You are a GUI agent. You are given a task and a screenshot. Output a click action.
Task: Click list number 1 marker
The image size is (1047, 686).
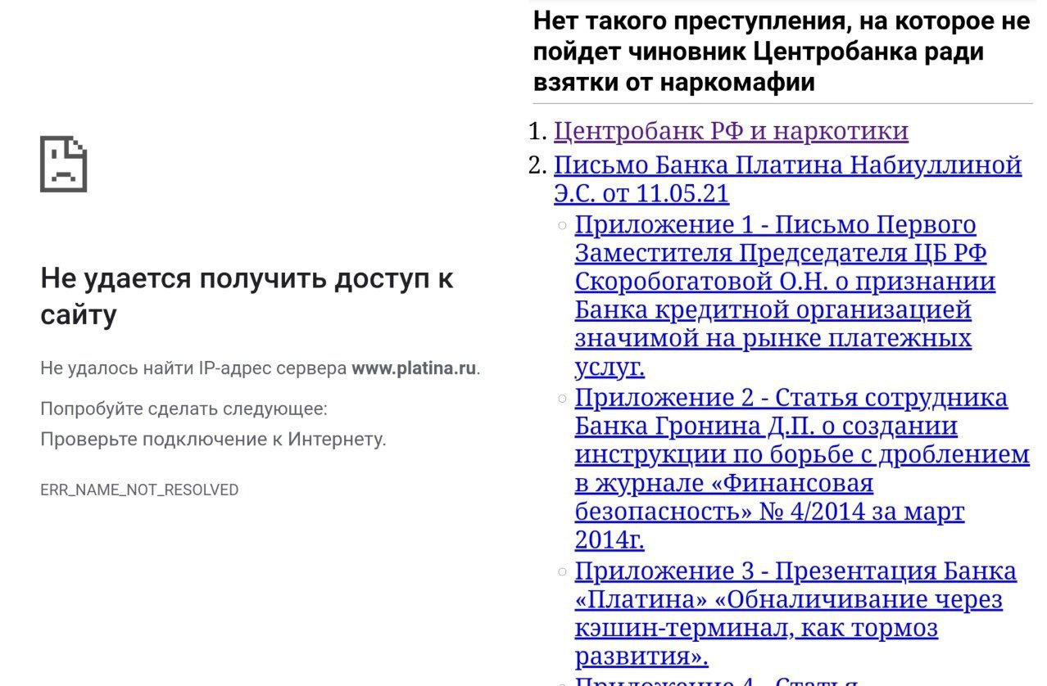tap(537, 131)
